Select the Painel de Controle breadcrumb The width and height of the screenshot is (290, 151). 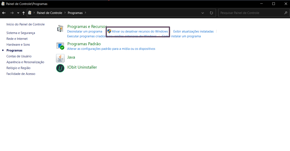tap(49, 13)
